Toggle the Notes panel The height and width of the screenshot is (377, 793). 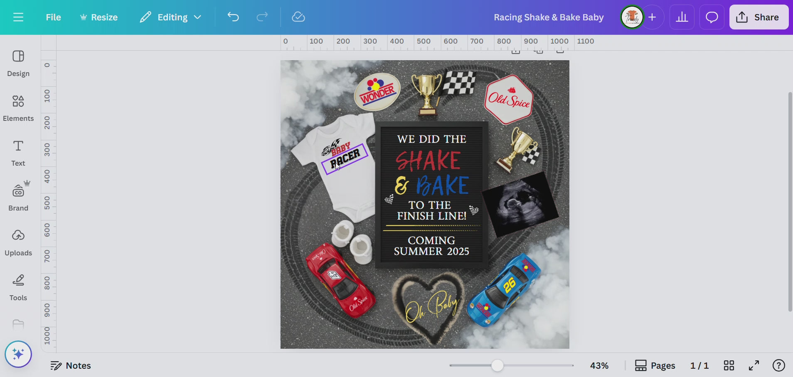pos(71,365)
